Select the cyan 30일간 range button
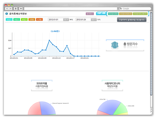 (x=9, y=19)
